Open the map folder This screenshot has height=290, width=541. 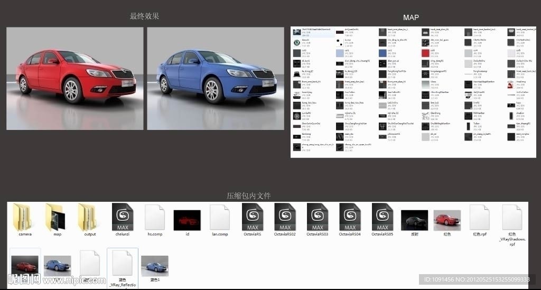(x=58, y=218)
